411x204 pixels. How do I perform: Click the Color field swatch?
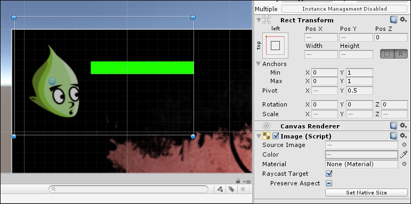362,154
